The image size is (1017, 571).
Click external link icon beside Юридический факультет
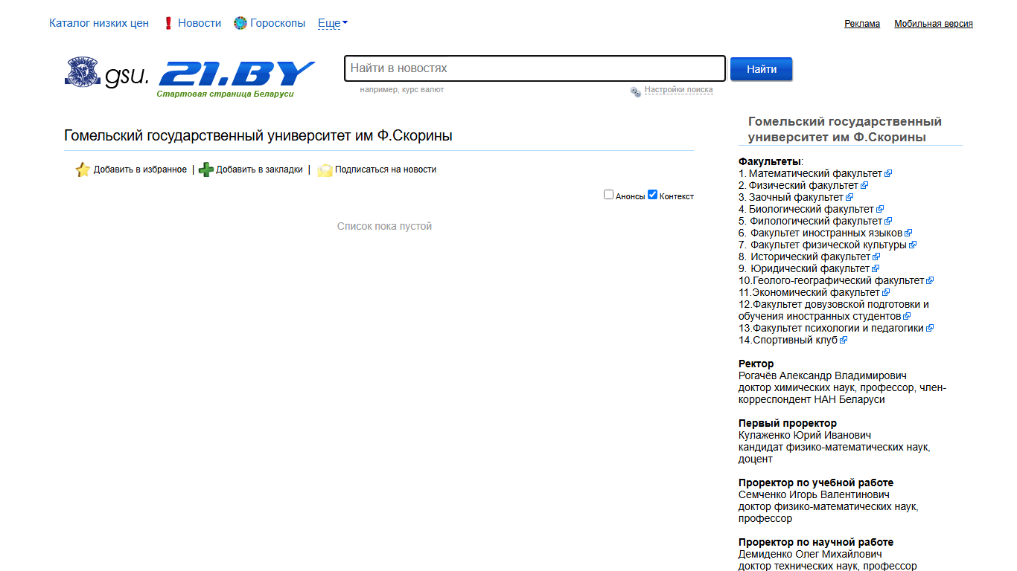point(876,268)
